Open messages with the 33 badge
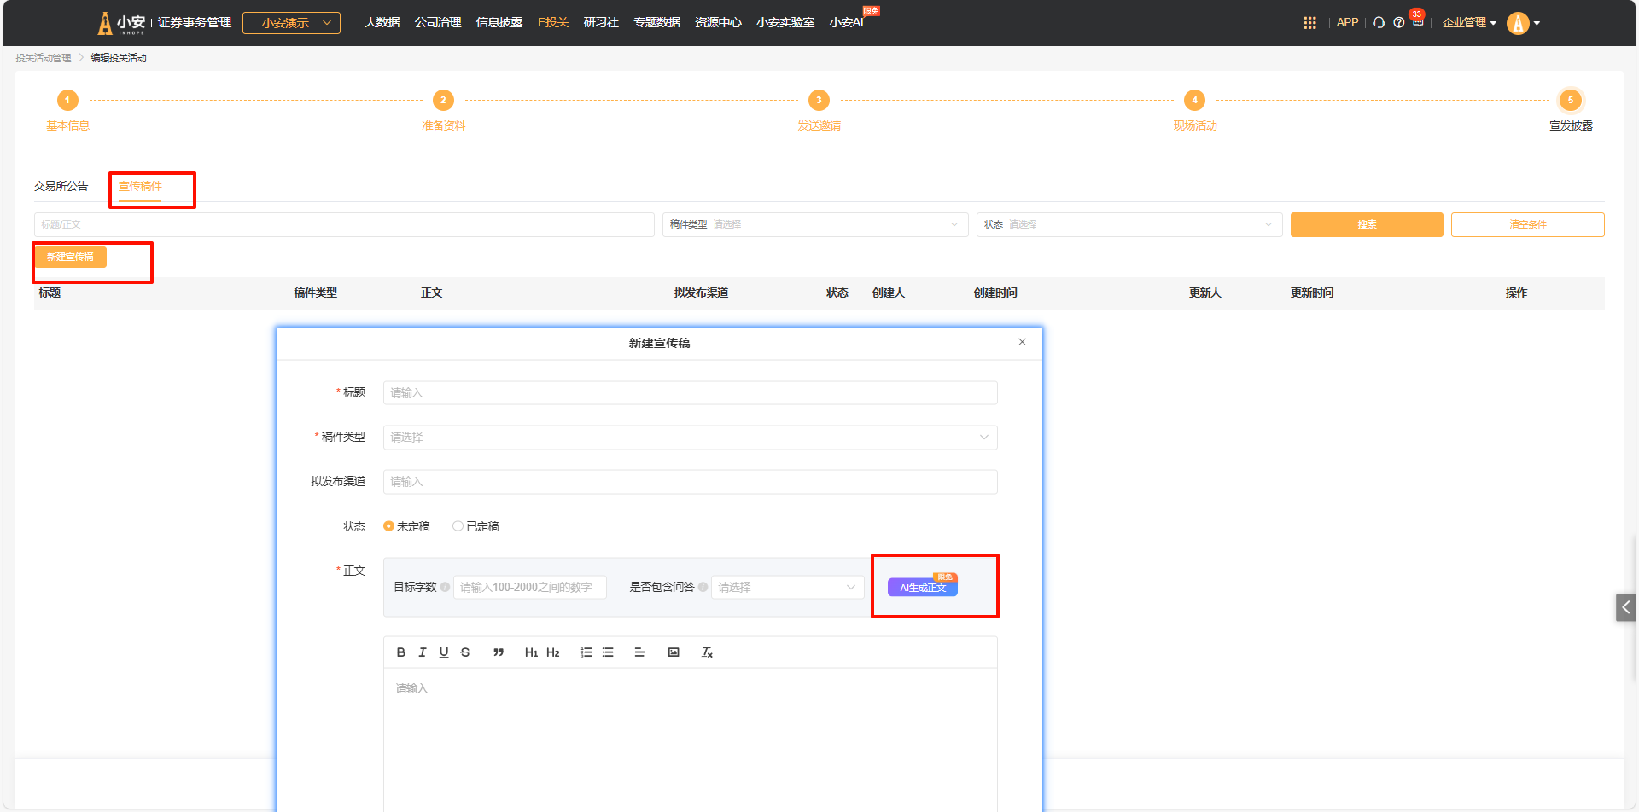The height and width of the screenshot is (812, 1639). click(1417, 23)
